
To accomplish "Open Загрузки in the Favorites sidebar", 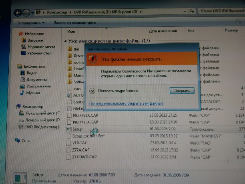I will tap(35, 40).
